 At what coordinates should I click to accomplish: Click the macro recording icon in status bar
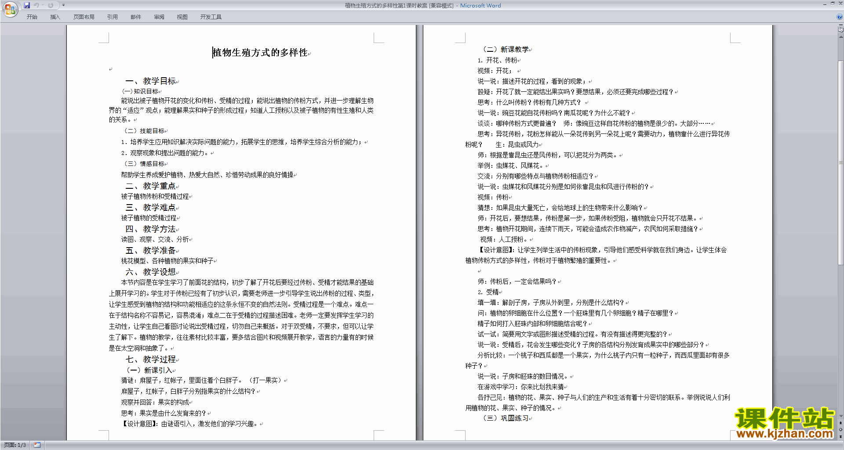tap(37, 445)
